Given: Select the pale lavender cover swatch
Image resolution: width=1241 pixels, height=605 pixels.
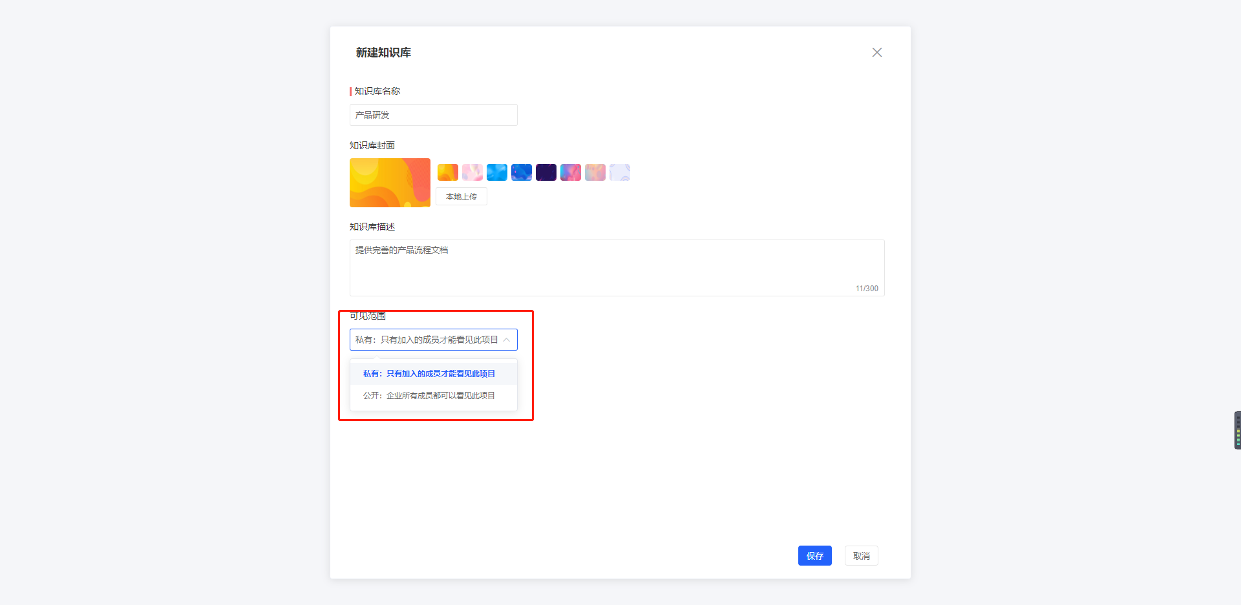Looking at the screenshot, I should 619,172.
